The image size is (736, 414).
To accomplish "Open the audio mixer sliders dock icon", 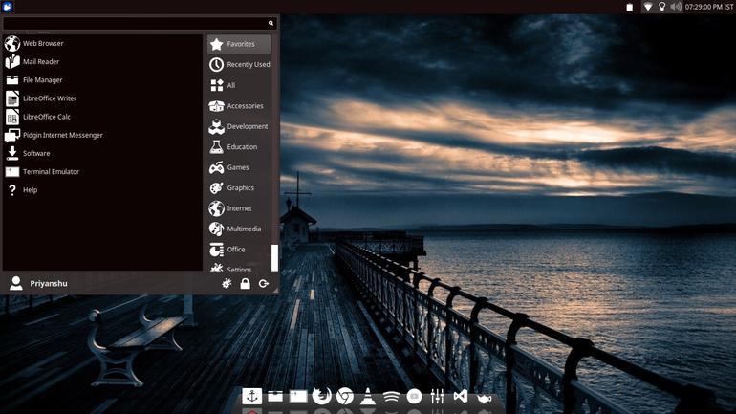I will coord(437,396).
